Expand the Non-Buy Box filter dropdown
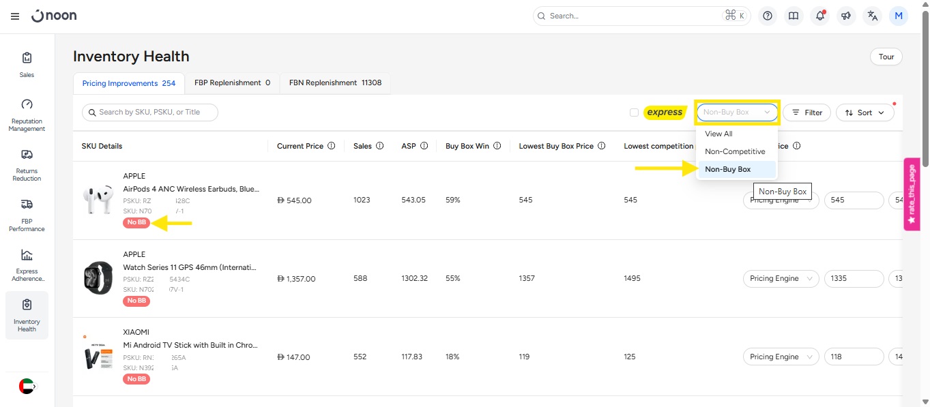Viewport: 930px width, 407px height. [x=737, y=112]
